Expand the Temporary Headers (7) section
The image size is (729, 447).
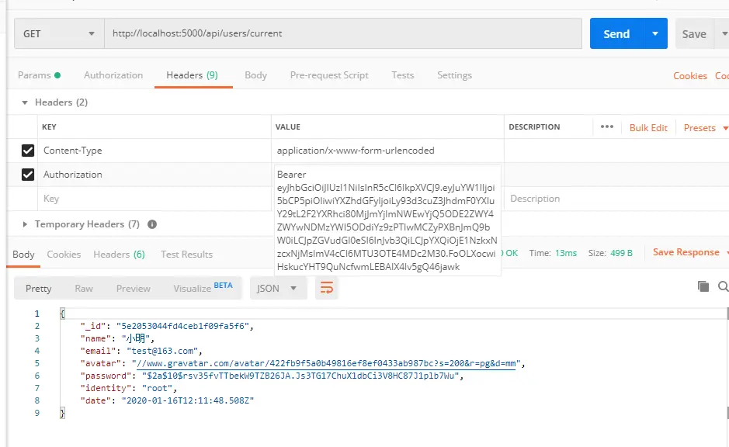[25, 224]
